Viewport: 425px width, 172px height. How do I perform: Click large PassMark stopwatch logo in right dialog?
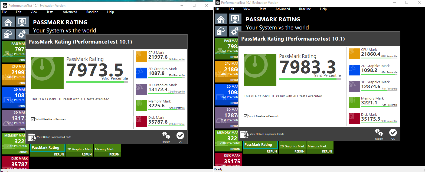click(x=260, y=70)
